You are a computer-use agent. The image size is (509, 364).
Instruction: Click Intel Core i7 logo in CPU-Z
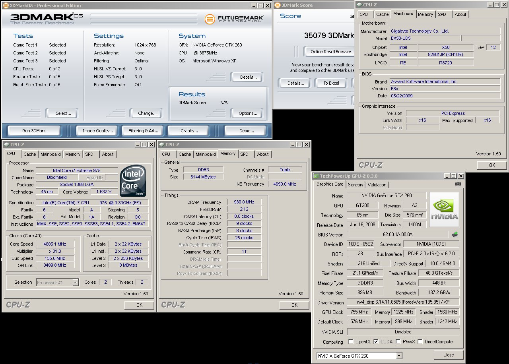coord(133,181)
